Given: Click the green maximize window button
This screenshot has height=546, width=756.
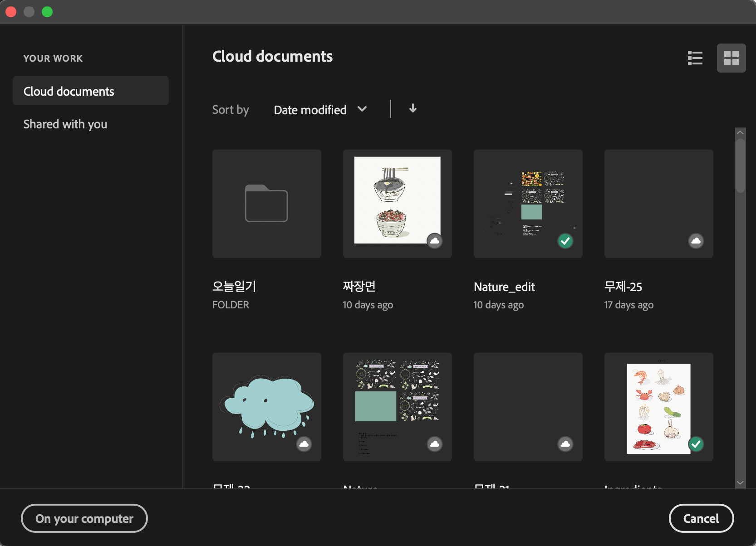Looking at the screenshot, I should [x=47, y=12].
